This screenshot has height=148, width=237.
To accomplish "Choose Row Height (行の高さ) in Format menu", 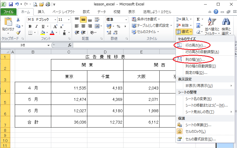I will pos(205,45).
